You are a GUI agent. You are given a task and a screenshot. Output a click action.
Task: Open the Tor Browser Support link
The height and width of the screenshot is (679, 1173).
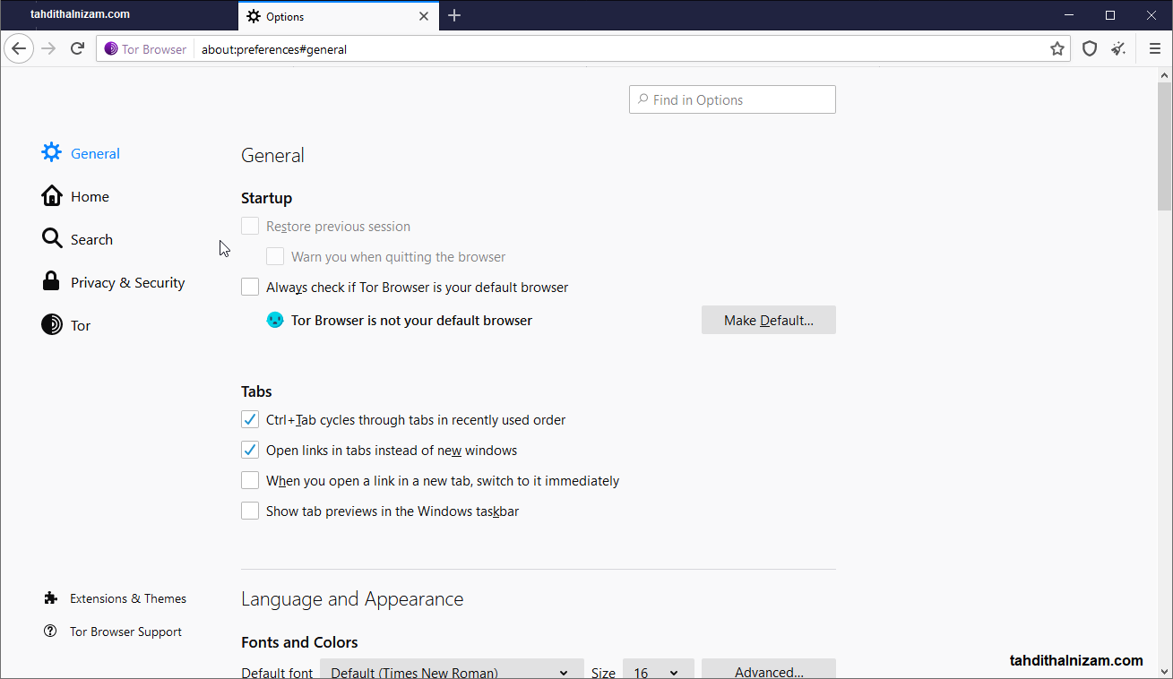[x=125, y=632]
